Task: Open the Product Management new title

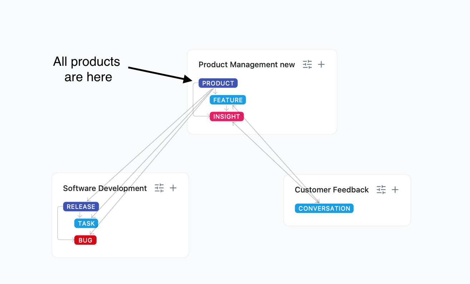Action: (246, 65)
